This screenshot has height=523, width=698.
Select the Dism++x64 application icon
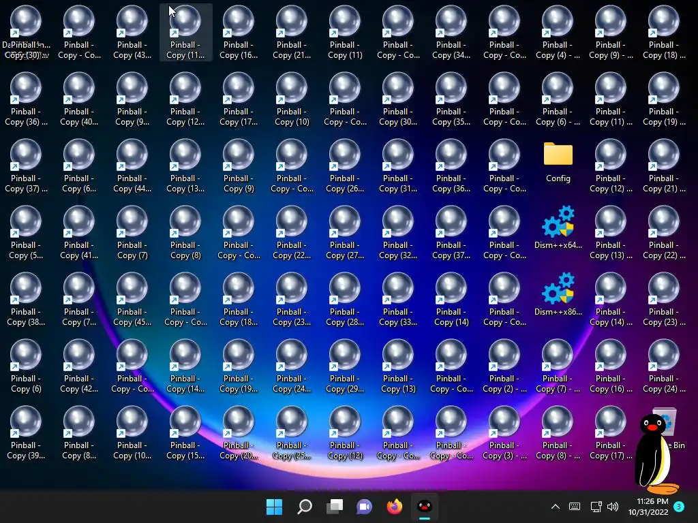pyautogui.click(x=558, y=227)
